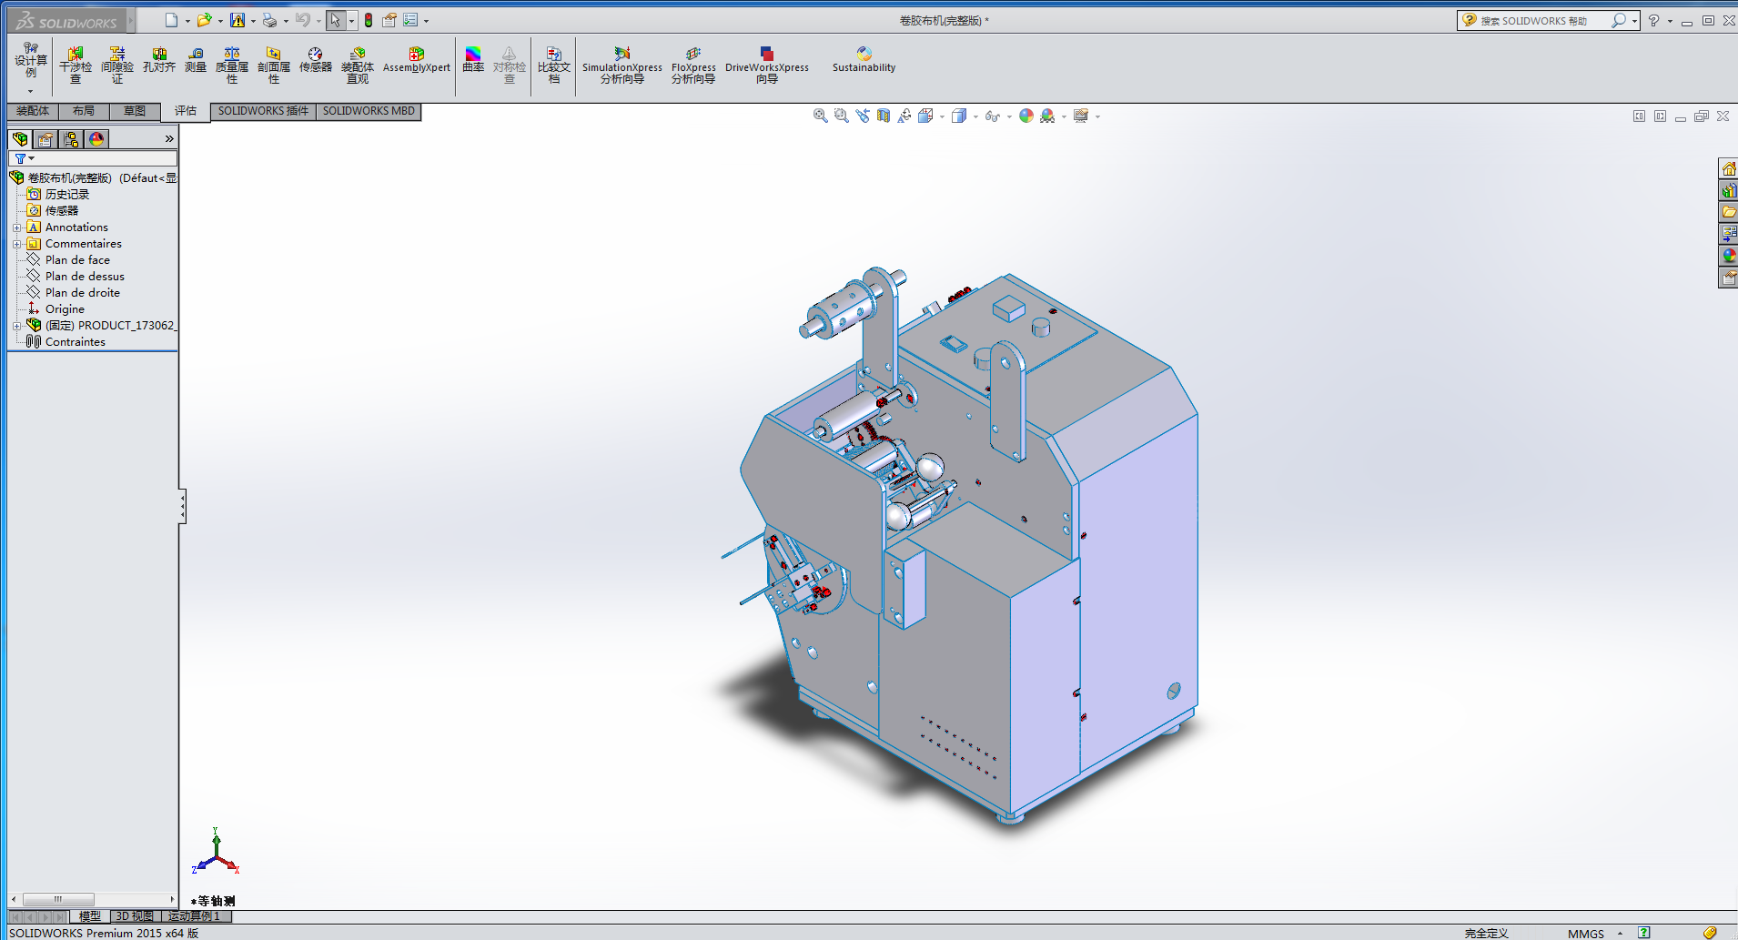The height and width of the screenshot is (940, 1738).
Task: Open the SOLIDWORKS MBD tab
Action: [369, 111]
